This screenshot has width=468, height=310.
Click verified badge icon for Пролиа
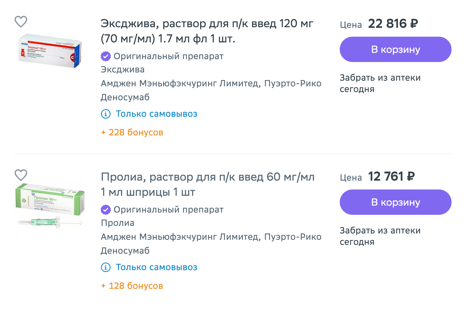click(x=106, y=210)
